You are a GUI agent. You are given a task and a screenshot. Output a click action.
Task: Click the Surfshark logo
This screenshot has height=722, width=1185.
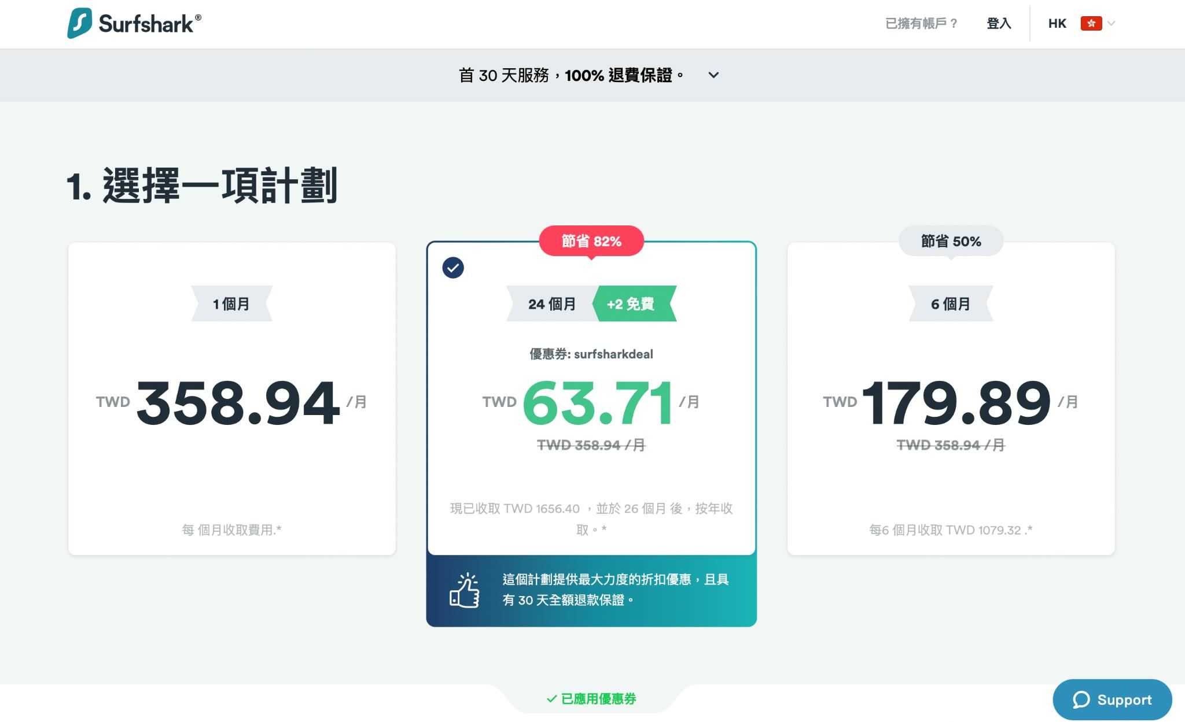click(134, 24)
